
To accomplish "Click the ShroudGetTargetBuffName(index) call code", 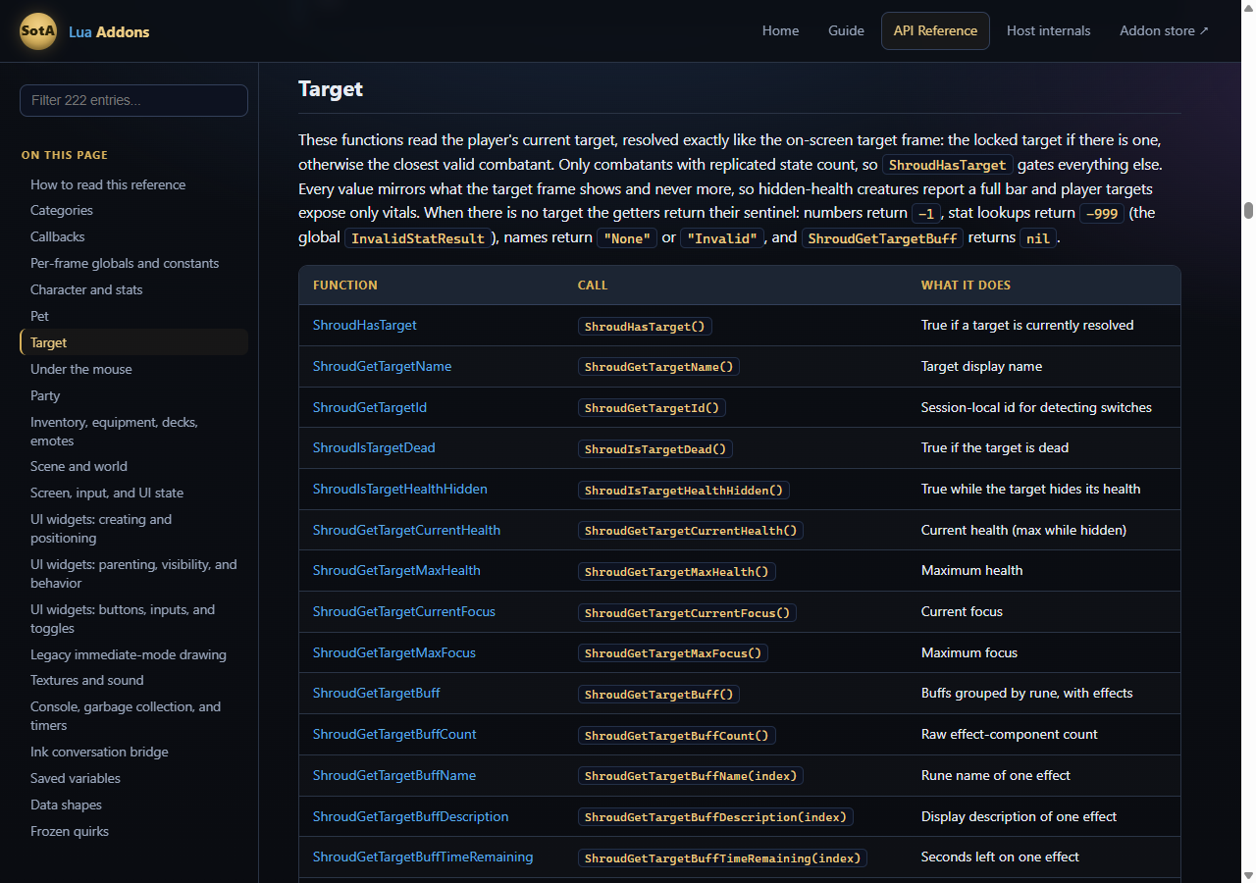I will point(691,776).
